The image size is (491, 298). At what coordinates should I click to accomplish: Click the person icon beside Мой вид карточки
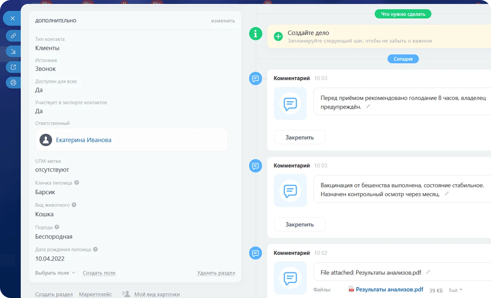(126, 294)
